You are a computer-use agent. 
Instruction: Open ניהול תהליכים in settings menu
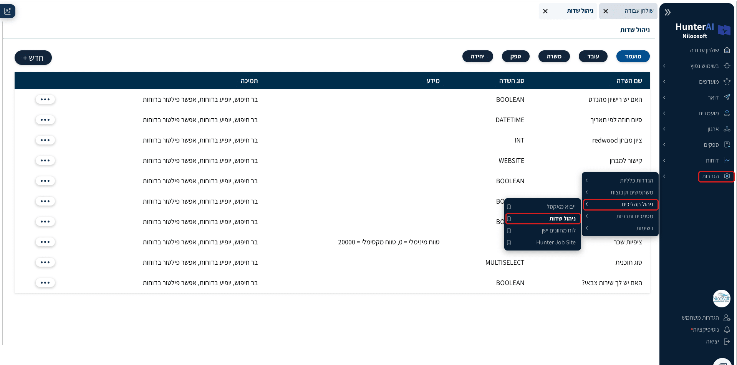[x=620, y=204]
